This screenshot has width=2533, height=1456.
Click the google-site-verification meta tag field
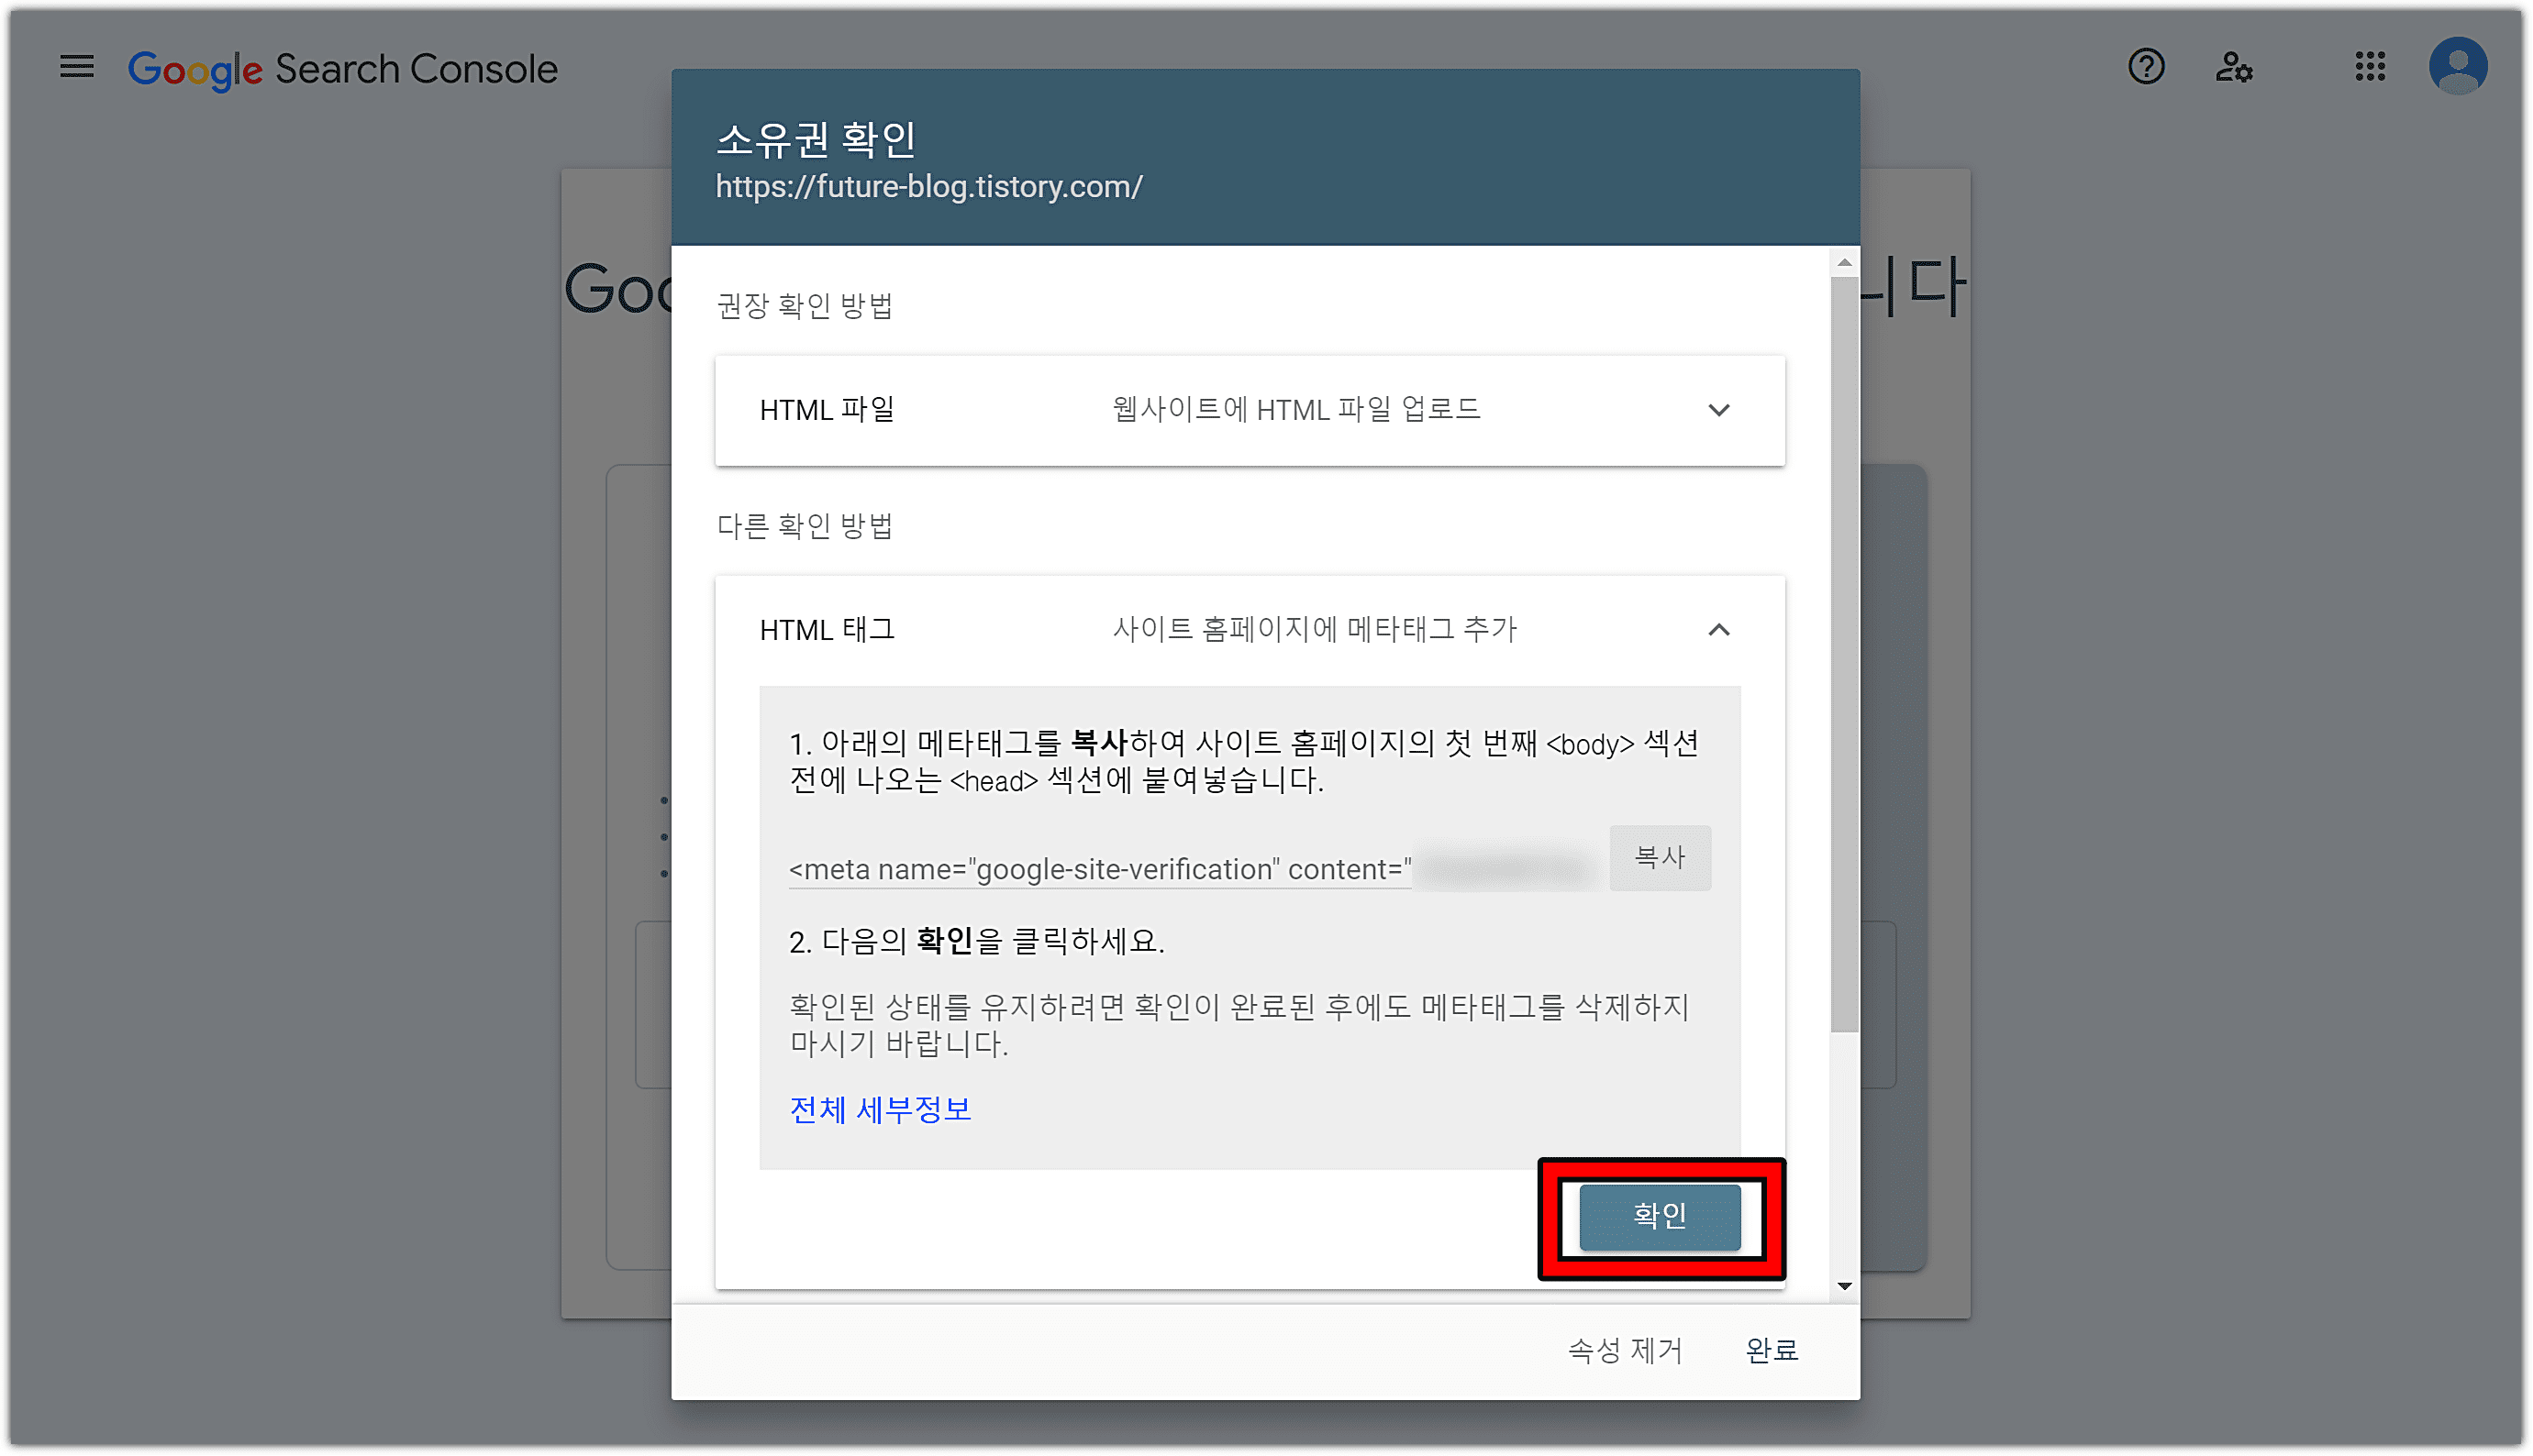pyautogui.click(x=1098, y=869)
